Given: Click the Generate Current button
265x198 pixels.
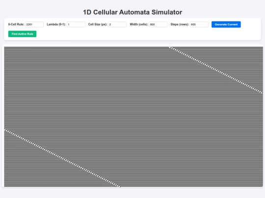Looking at the screenshot, I should 226,24.
